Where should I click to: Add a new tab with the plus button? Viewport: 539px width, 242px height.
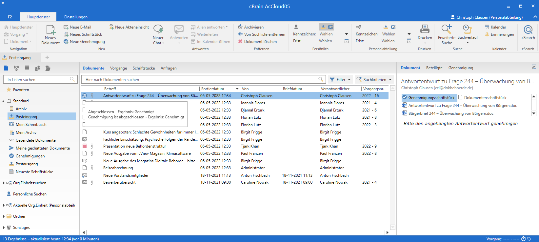(47, 57)
